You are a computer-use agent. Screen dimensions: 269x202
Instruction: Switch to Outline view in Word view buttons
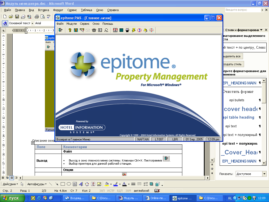pyautogui.click(x=16, y=178)
